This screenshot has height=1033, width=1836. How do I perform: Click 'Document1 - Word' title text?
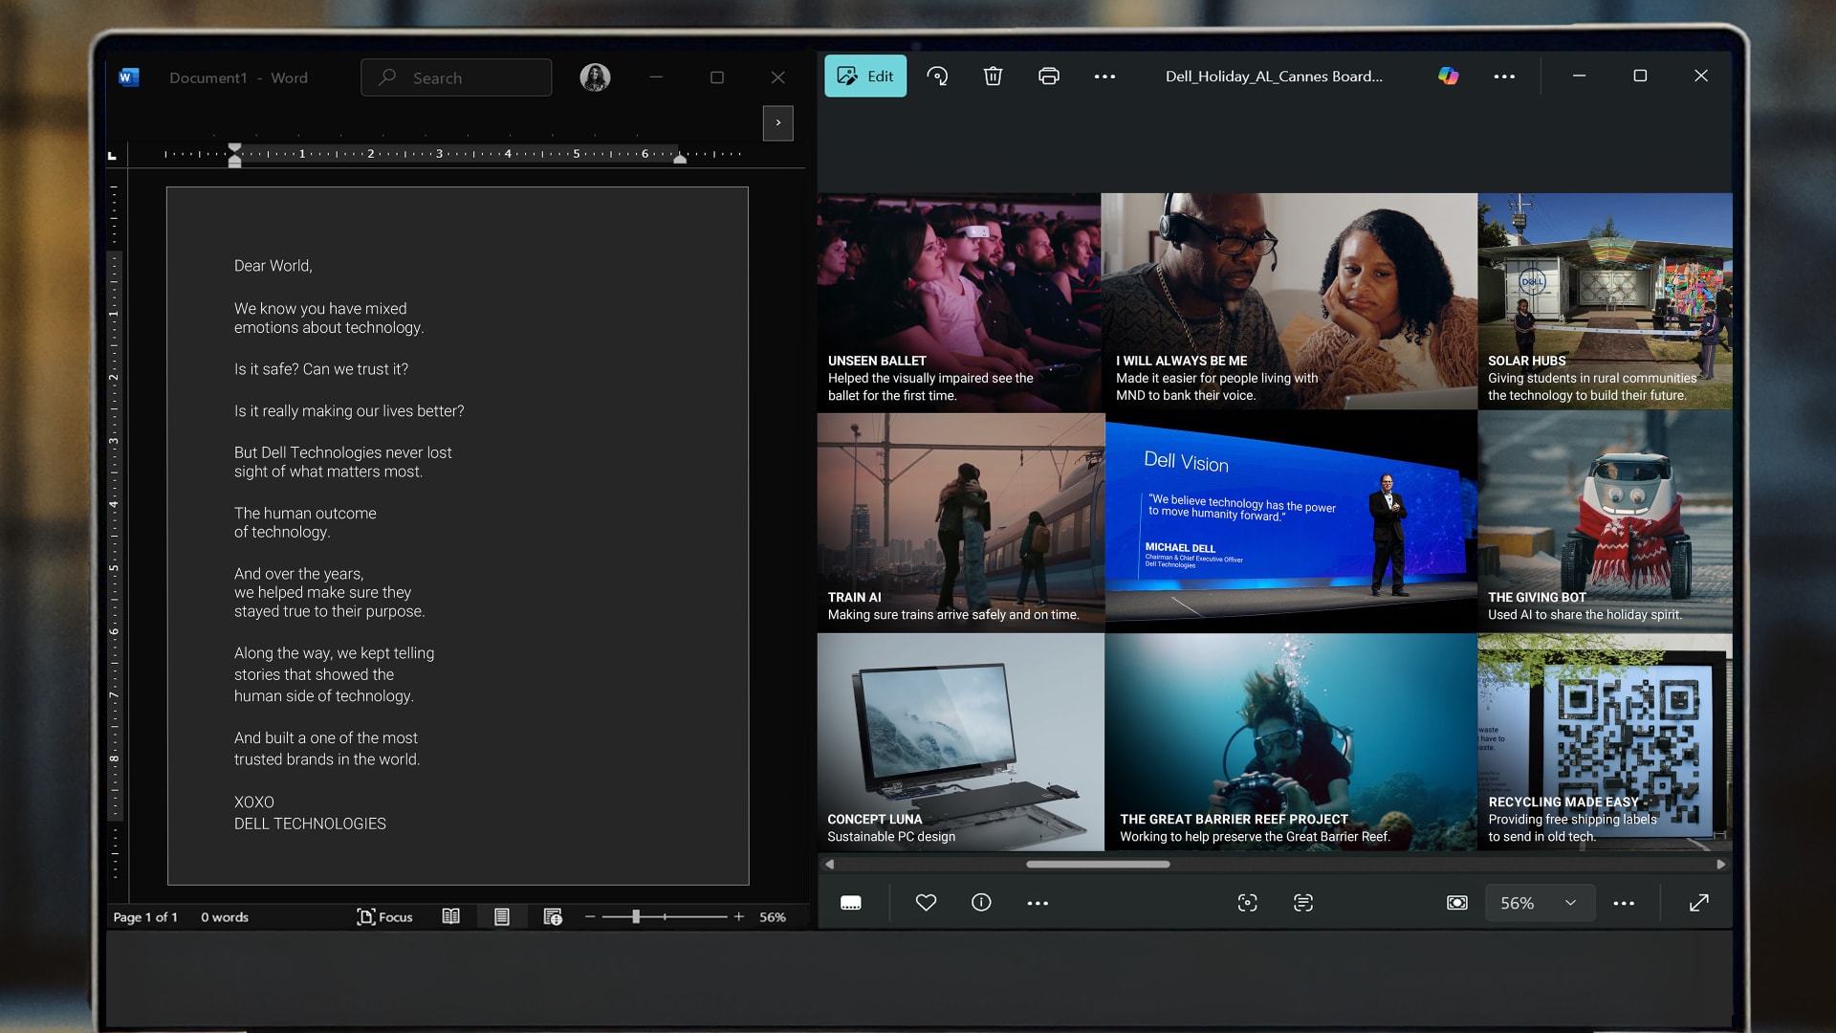[238, 78]
